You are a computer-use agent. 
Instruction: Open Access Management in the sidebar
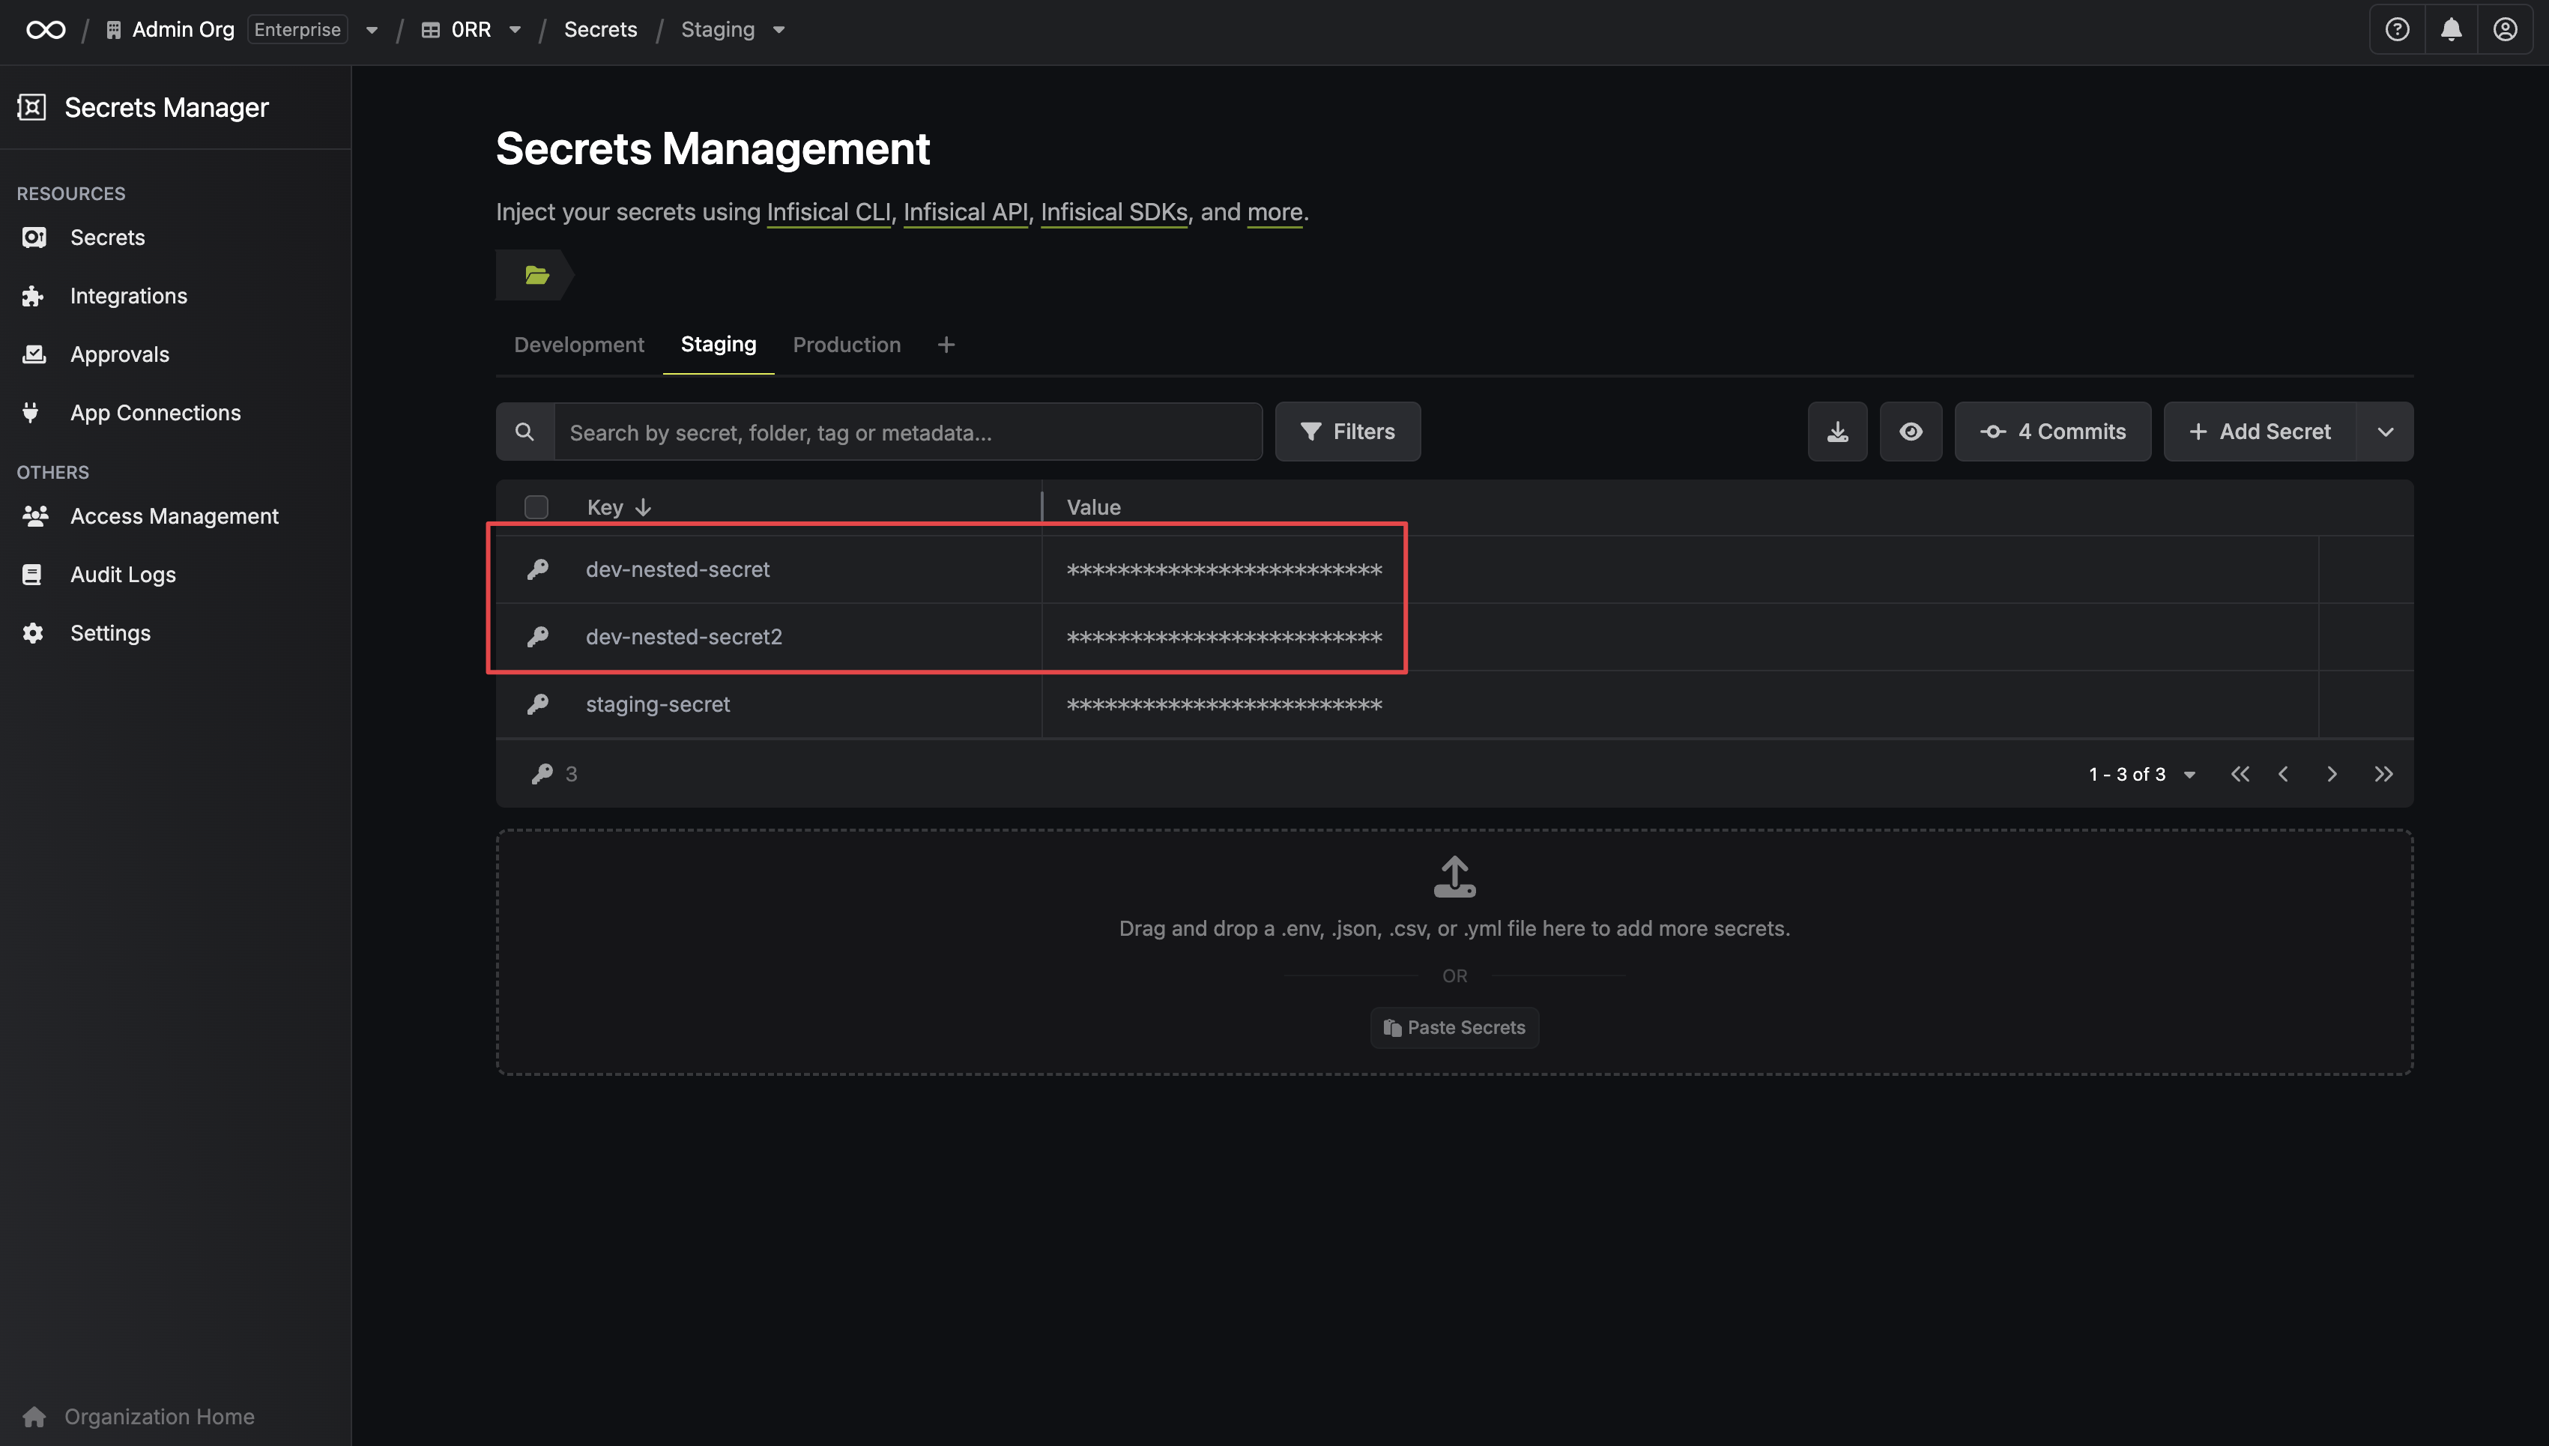pos(174,516)
